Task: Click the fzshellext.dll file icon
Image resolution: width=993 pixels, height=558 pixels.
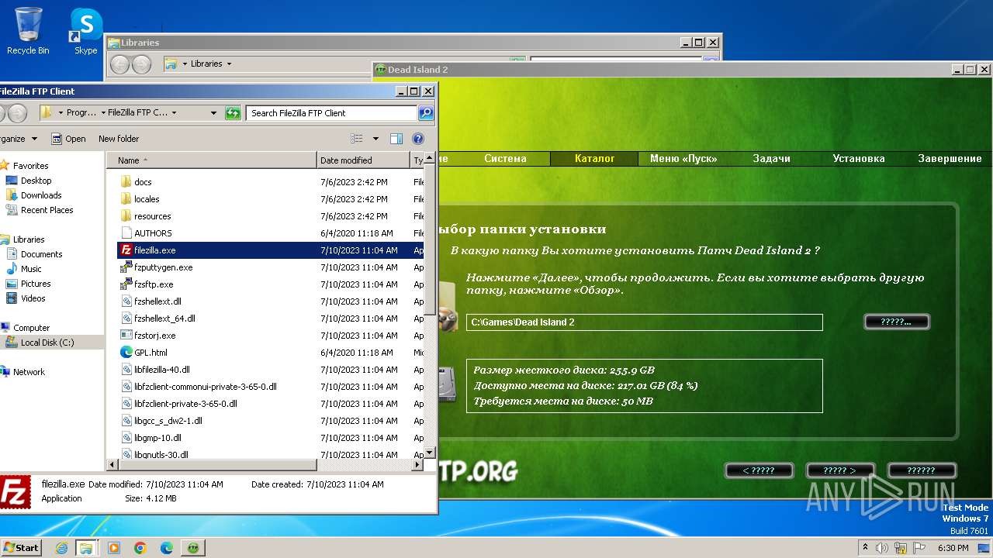Action: (126, 301)
